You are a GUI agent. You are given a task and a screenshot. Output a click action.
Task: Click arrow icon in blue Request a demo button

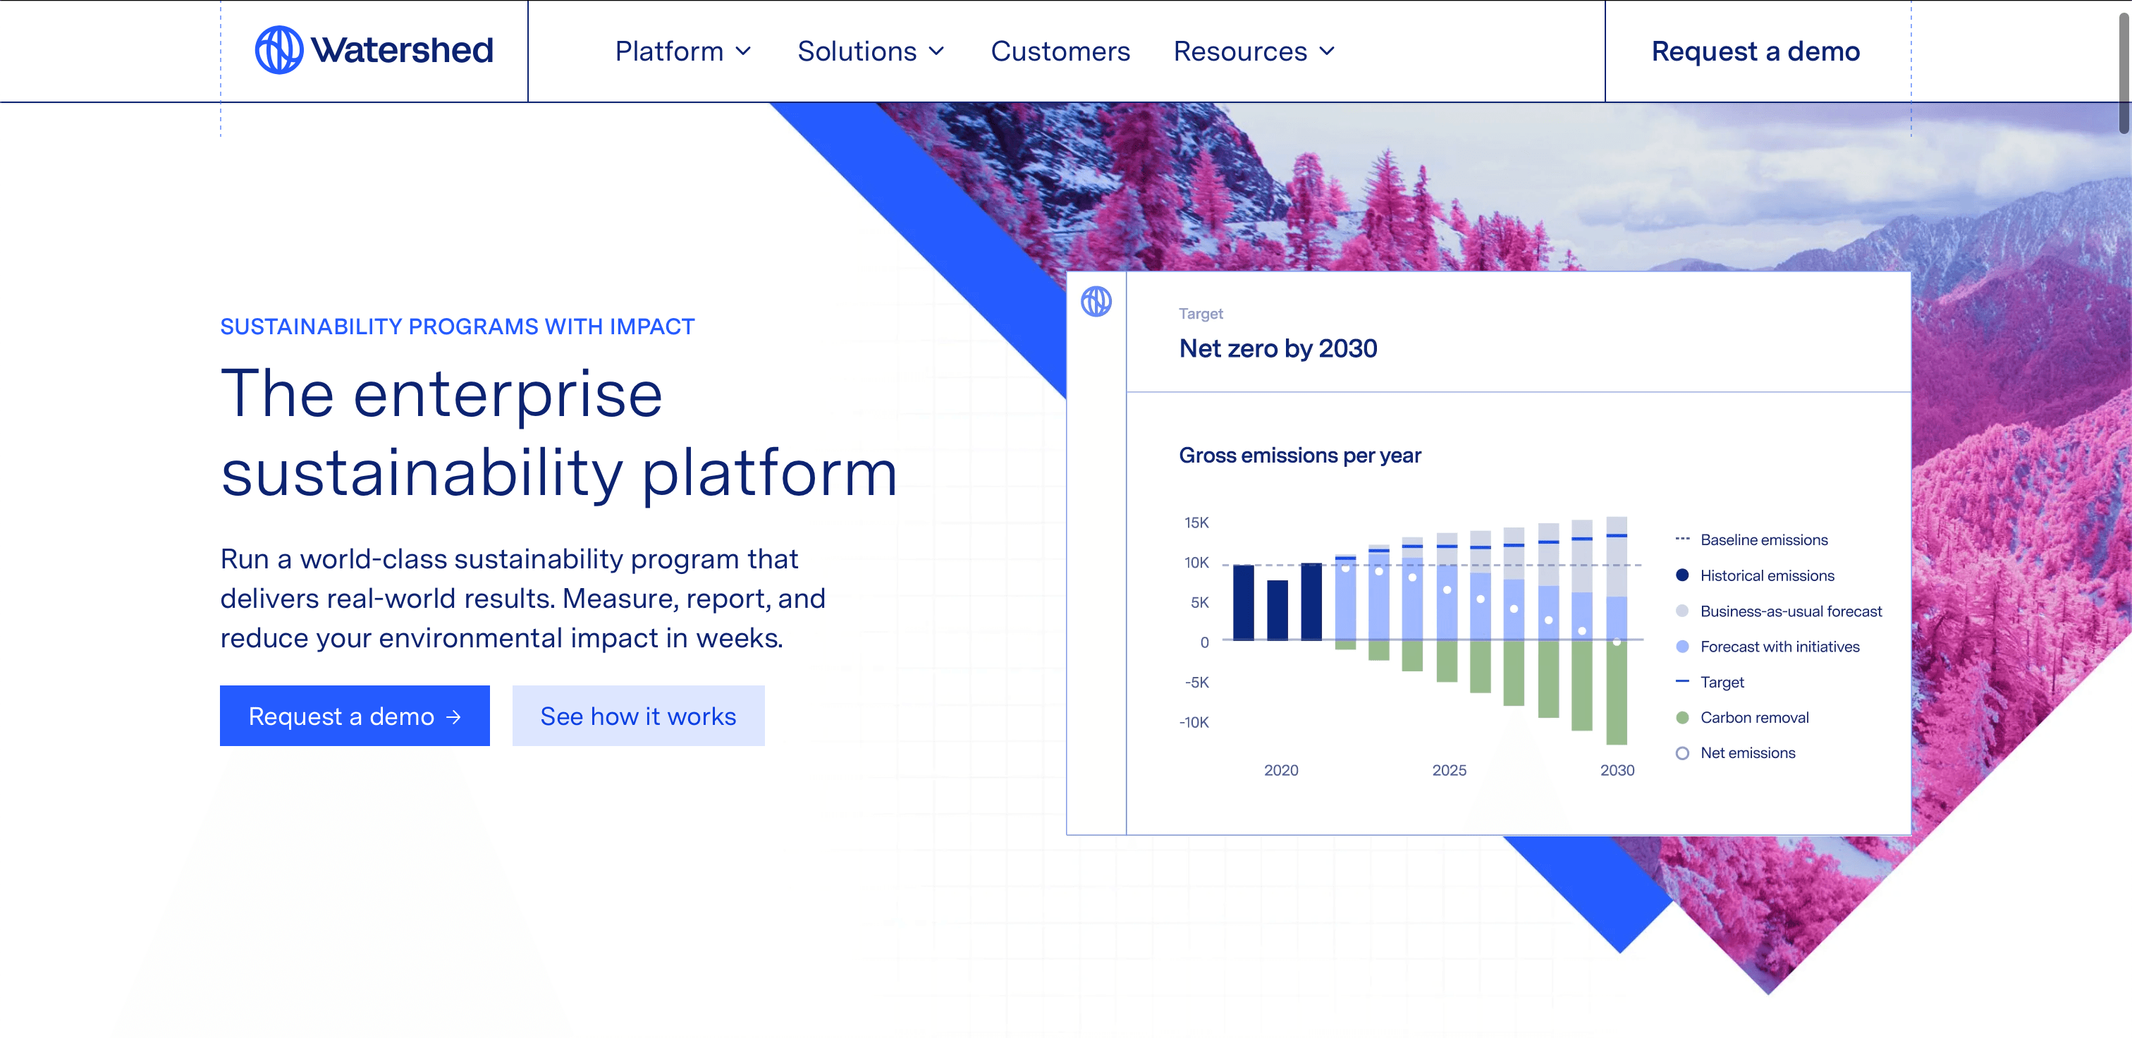[453, 717]
